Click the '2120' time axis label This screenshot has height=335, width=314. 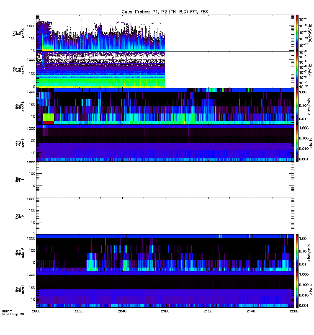[x=208, y=311]
